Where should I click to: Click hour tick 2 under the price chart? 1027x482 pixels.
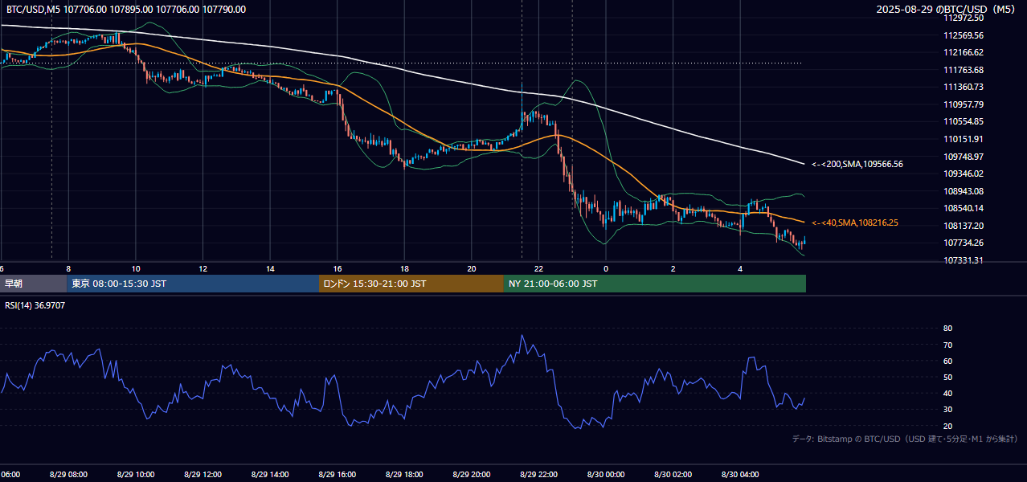(673, 268)
